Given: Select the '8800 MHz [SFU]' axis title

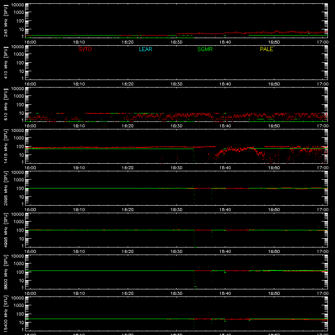Looking at the screenshot, I should [6, 272].
